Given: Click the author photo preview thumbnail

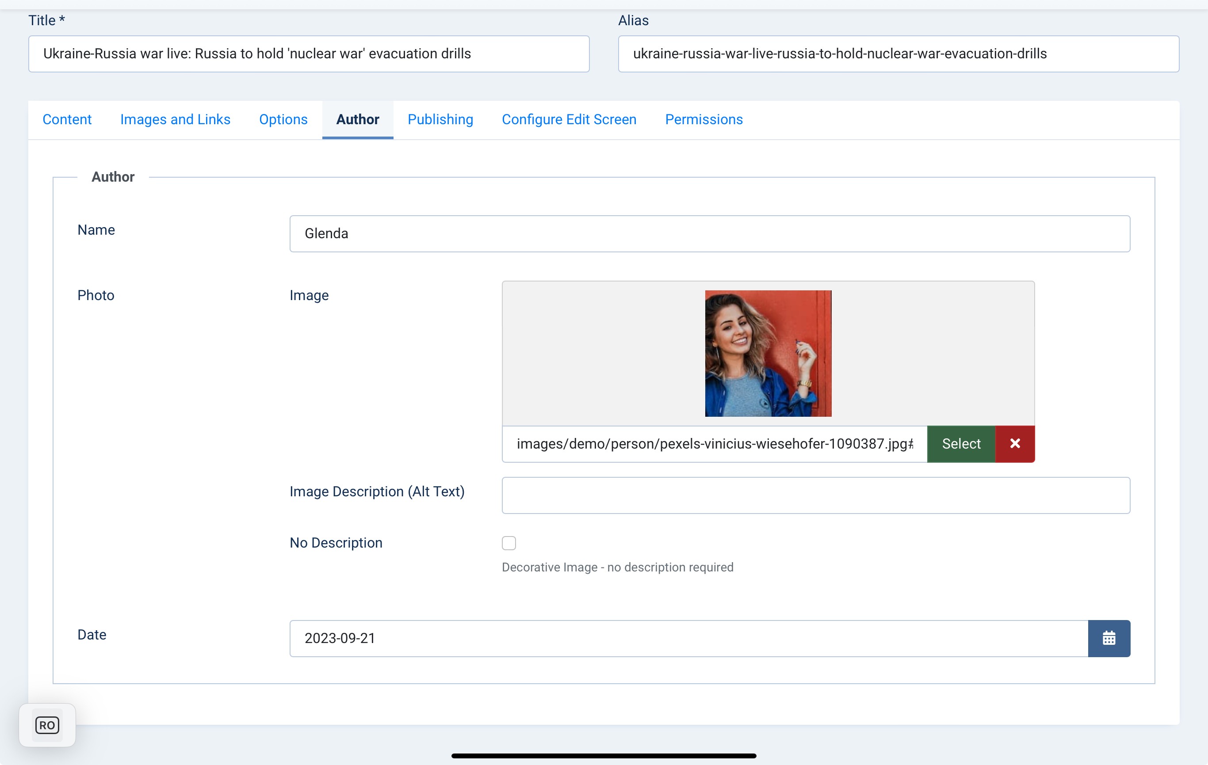Looking at the screenshot, I should [x=768, y=354].
